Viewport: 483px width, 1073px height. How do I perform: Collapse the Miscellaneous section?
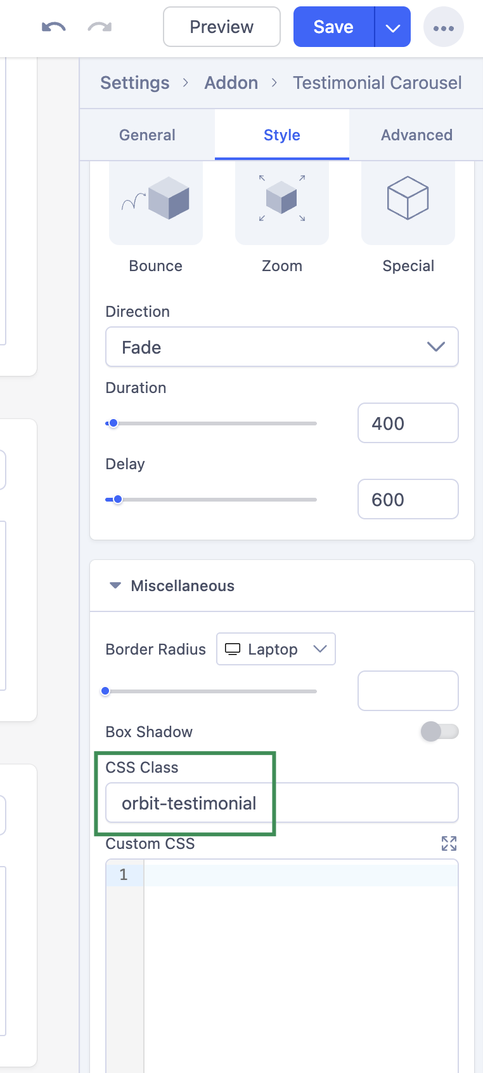point(115,585)
